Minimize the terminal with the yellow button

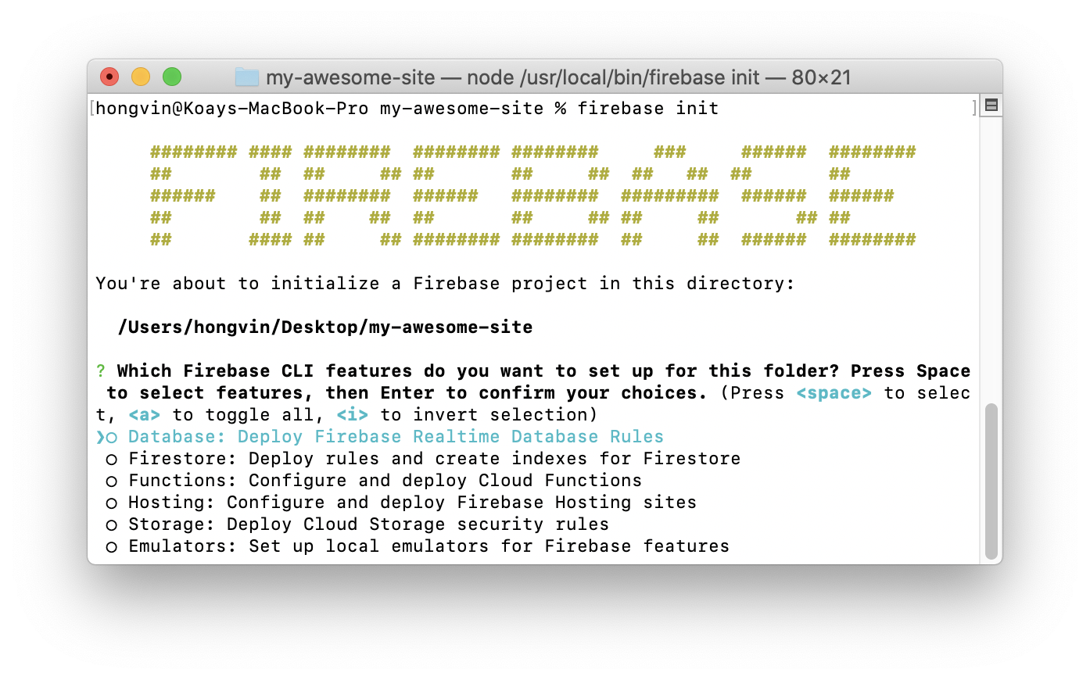(x=141, y=77)
